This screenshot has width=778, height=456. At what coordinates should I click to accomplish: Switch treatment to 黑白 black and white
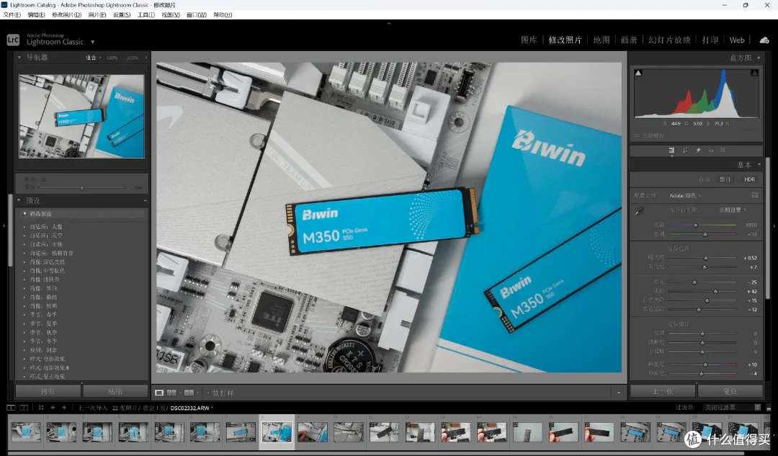pyautogui.click(x=725, y=179)
